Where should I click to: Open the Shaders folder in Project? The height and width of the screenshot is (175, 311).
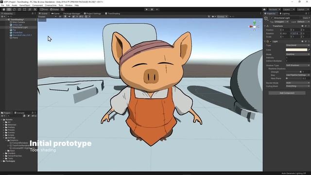[x=11, y=153]
